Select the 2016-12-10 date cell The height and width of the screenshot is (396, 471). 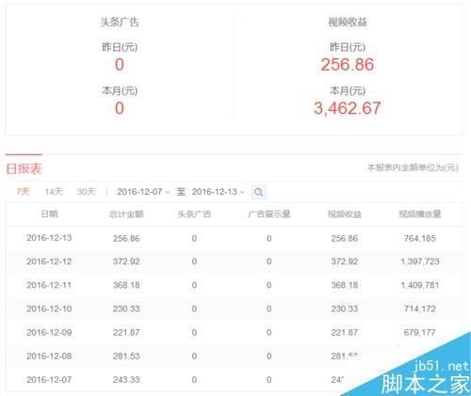[49, 309]
